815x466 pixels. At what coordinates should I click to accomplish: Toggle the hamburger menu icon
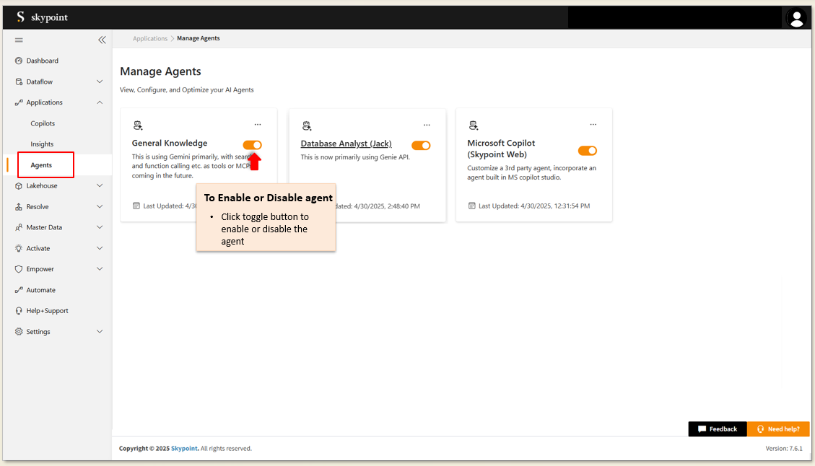coord(19,40)
